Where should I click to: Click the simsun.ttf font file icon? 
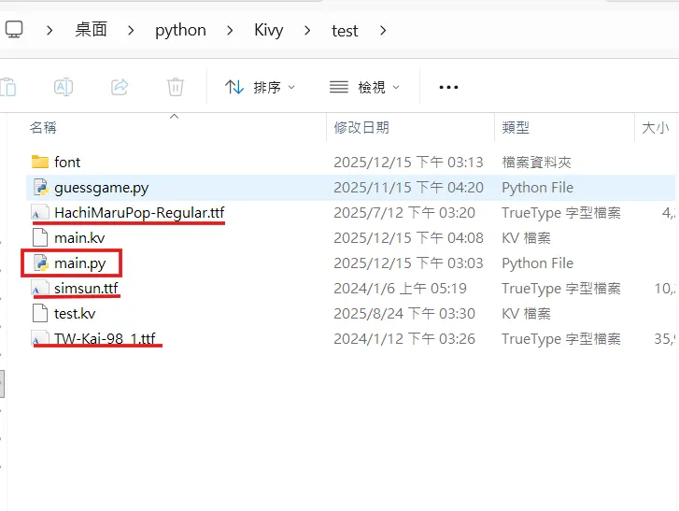pyautogui.click(x=39, y=289)
